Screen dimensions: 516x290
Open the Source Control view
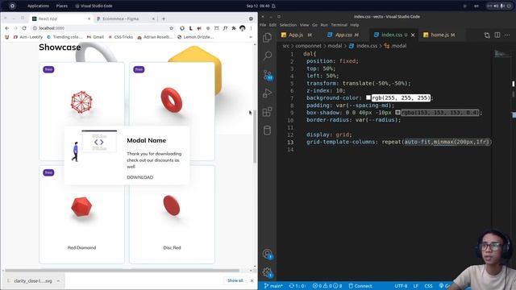(267, 75)
